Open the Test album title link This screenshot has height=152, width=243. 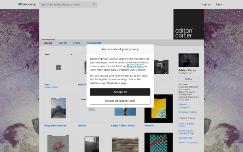pyautogui.click(x=47, y=85)
